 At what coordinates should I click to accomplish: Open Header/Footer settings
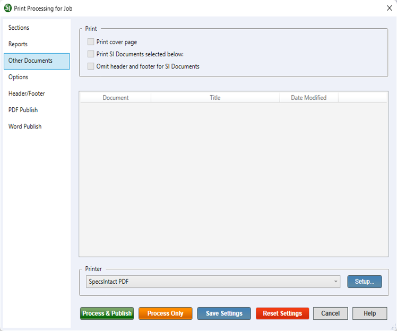[37, 94]
